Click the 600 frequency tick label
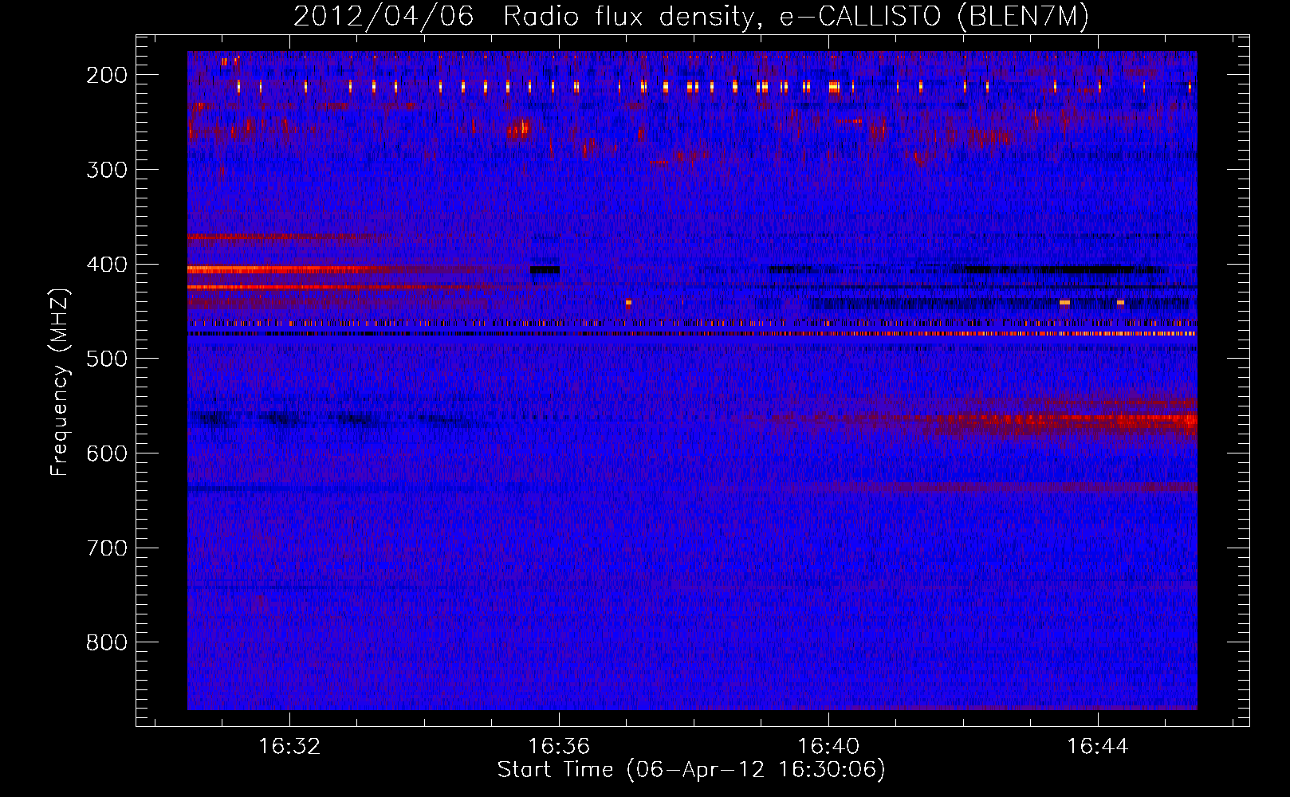 tap(107, 453)
